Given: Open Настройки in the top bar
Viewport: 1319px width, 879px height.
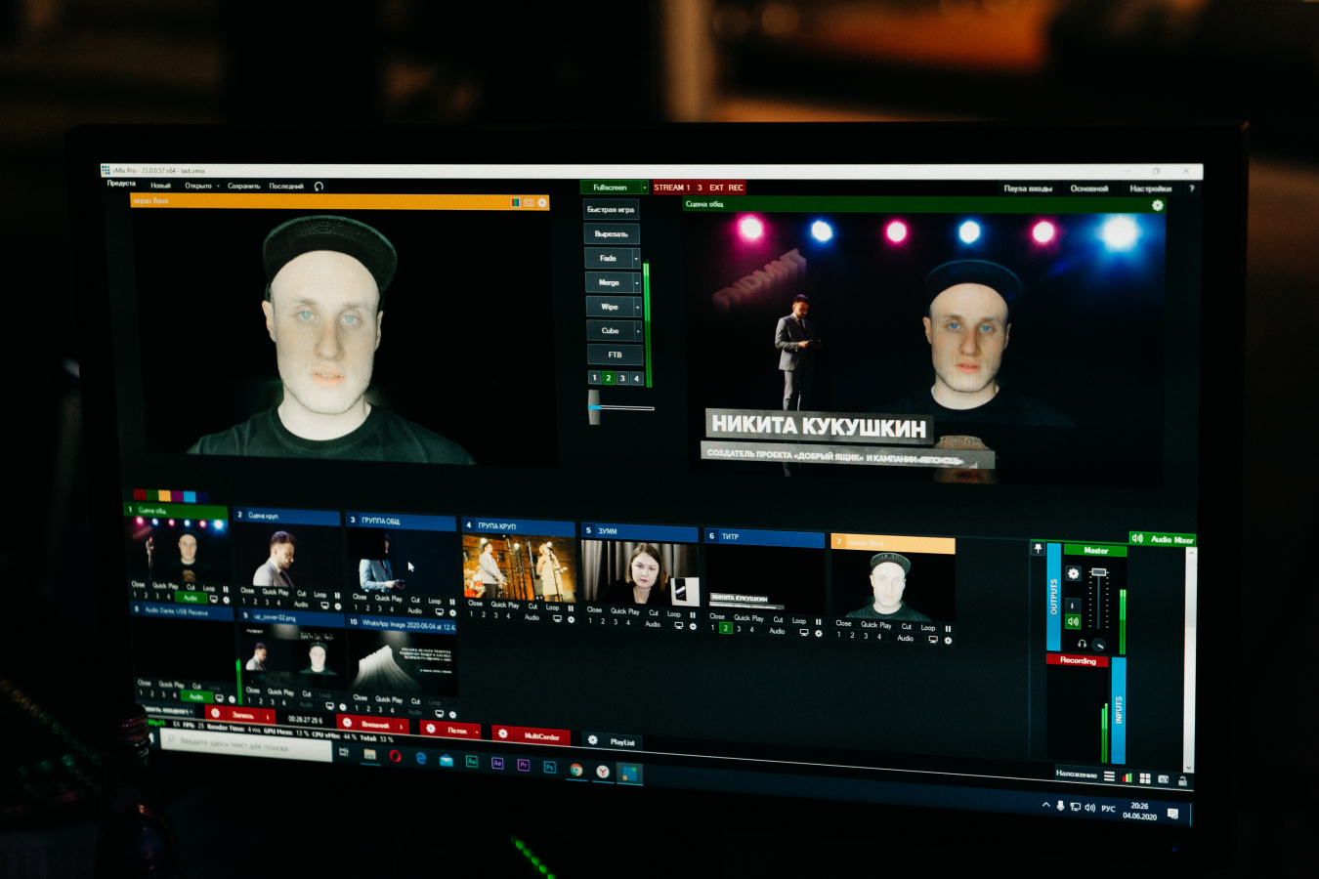Looking at the screenshot, I should pyautogui.click(x=1150, y=188).
